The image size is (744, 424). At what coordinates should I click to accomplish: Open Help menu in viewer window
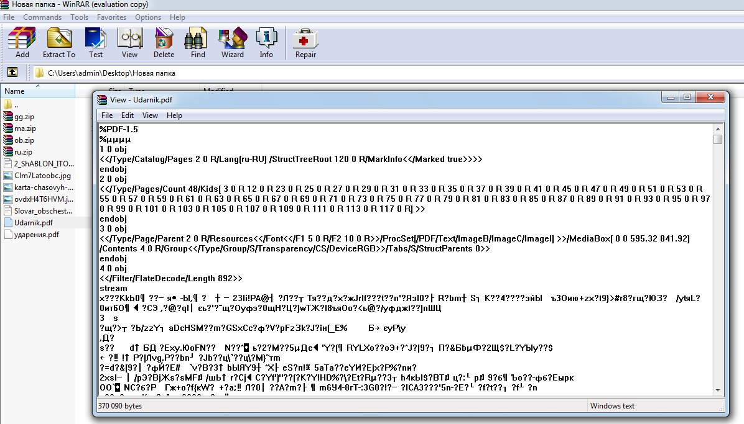click(174, 115)
